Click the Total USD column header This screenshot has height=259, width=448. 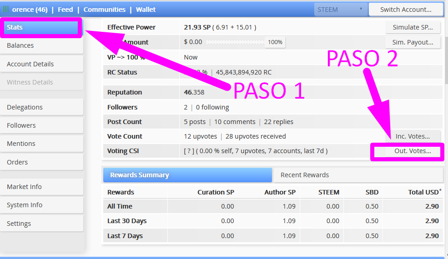point(424,192)
